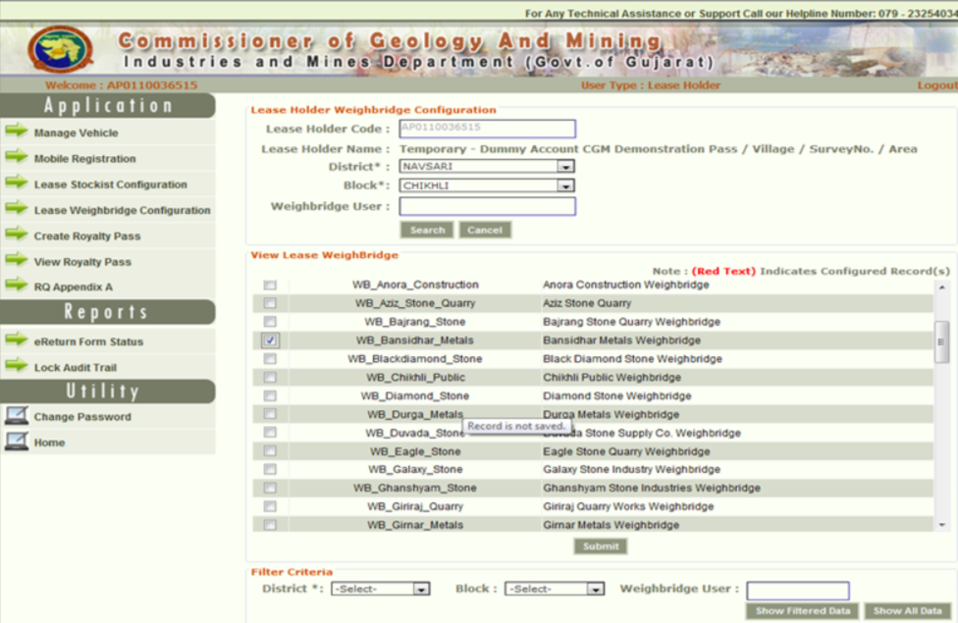Click the weighbridge list scroll-up arrow
This screenshot has height=623, width=958.
pos(941,286)
